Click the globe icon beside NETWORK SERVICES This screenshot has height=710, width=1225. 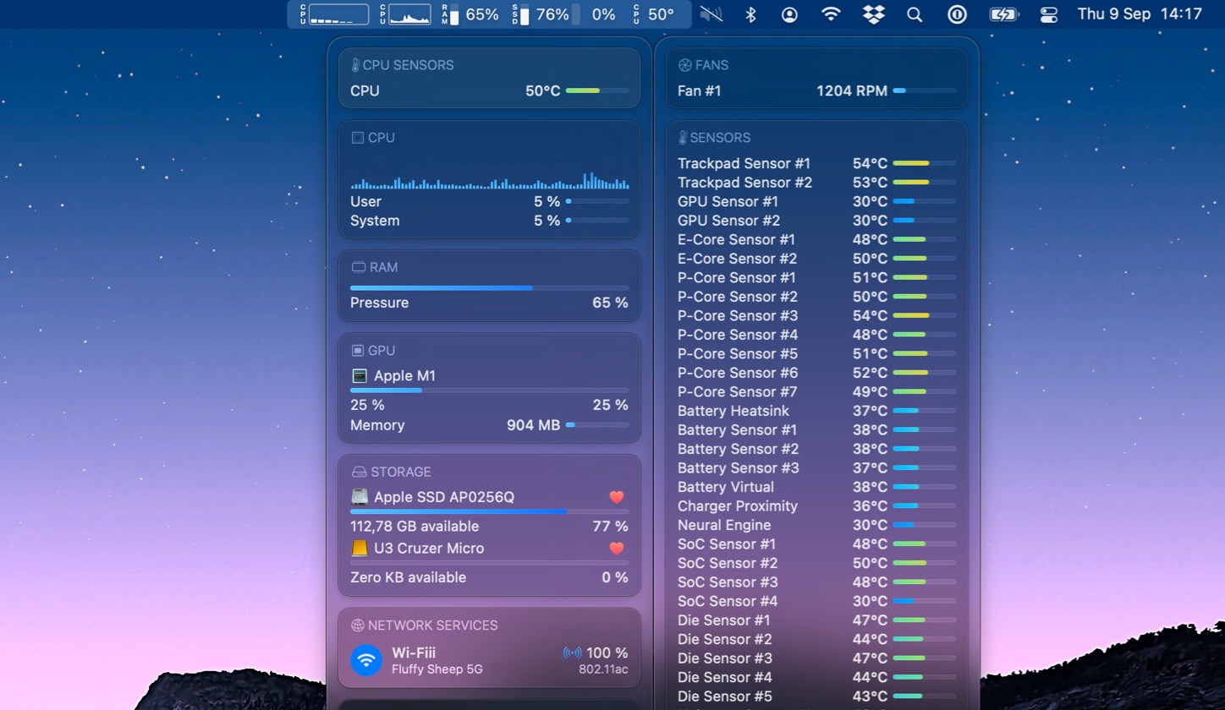tap(357, 625)
